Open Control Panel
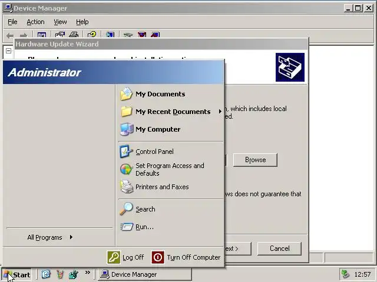This screenshot has width=377, height=282. [x=171, y=152]
